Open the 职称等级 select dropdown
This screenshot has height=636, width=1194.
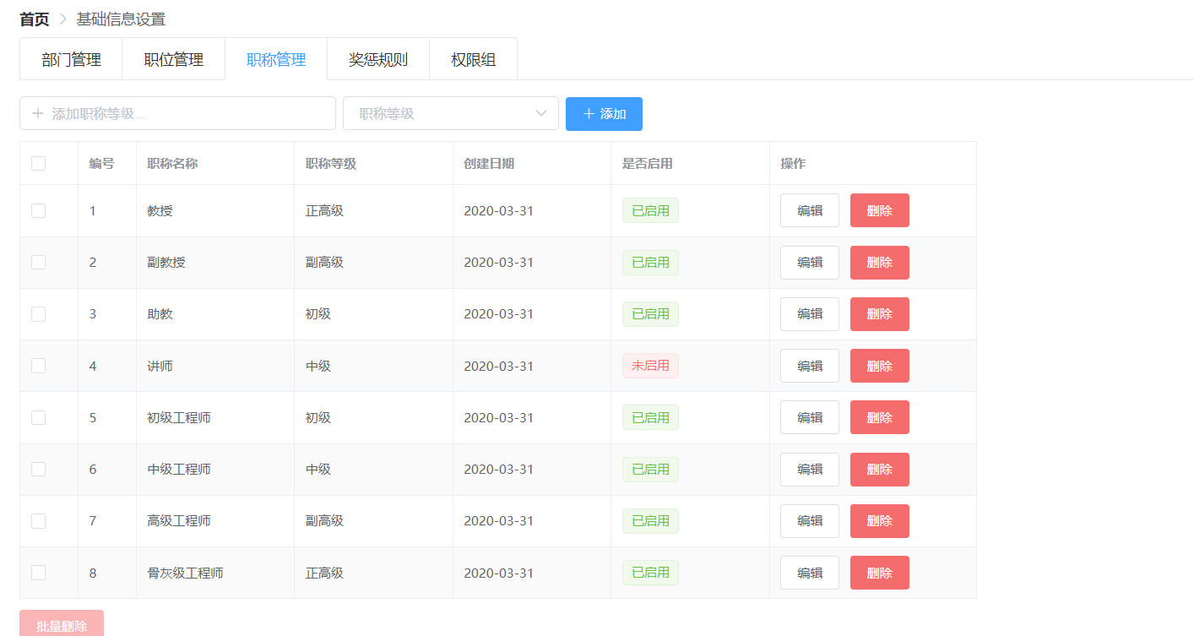click(x=451, y=113)
